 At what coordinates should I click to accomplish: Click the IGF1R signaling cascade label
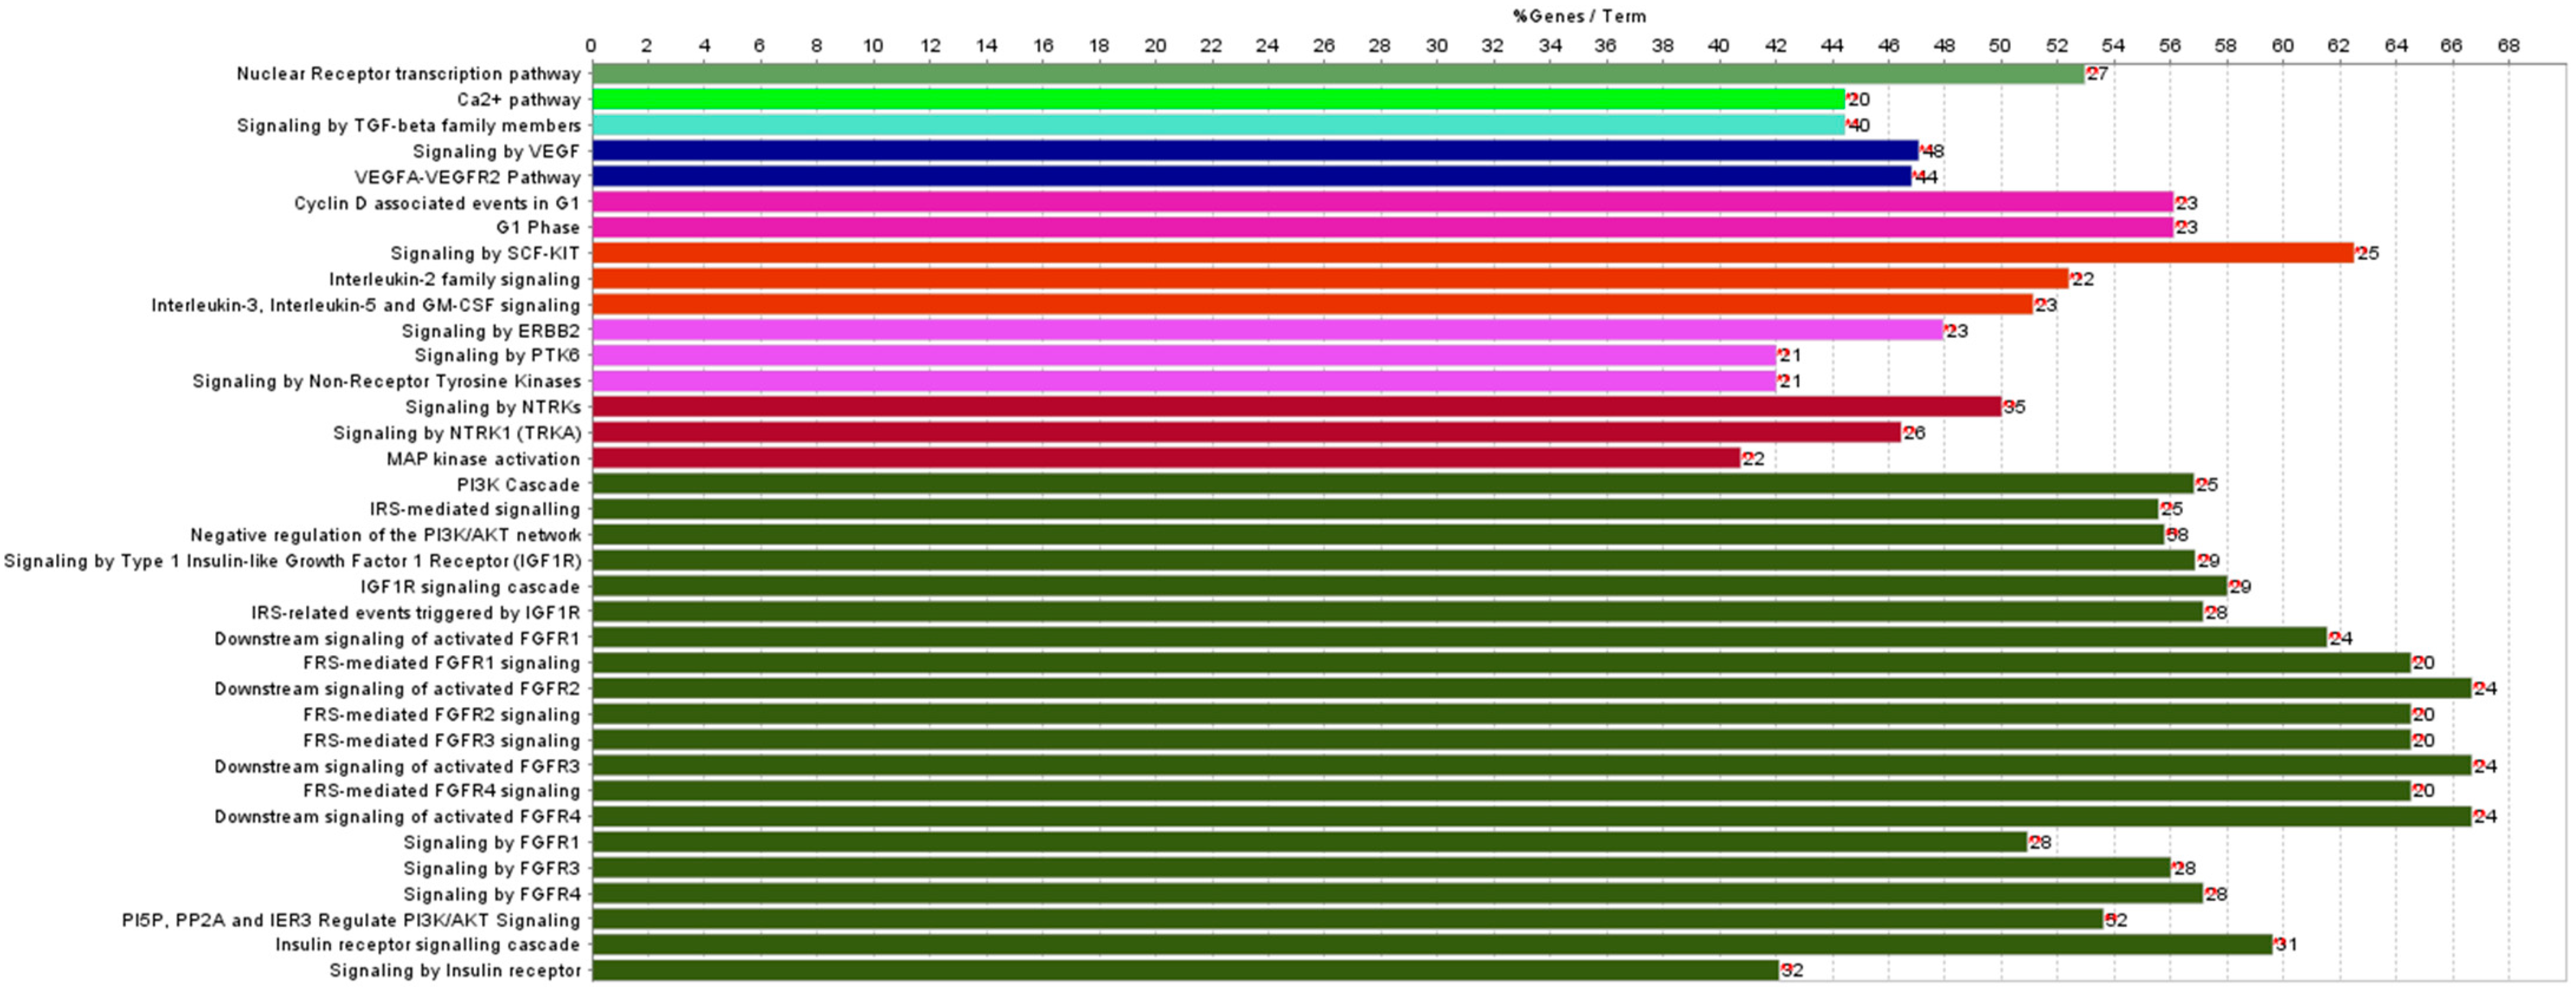[x=470, y=587]
